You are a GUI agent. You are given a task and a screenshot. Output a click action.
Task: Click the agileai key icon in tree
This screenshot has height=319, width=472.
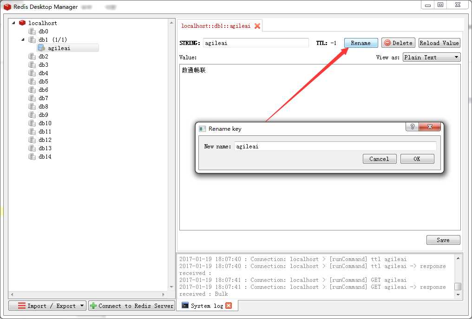41,48
